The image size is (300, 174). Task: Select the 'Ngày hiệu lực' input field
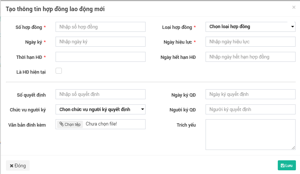pyautogui.click(x=250, y=42)
